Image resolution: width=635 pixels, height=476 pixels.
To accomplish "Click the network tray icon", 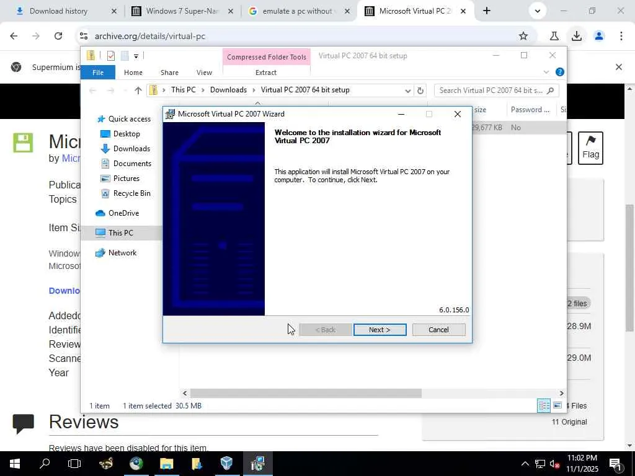I will (540, 464).
